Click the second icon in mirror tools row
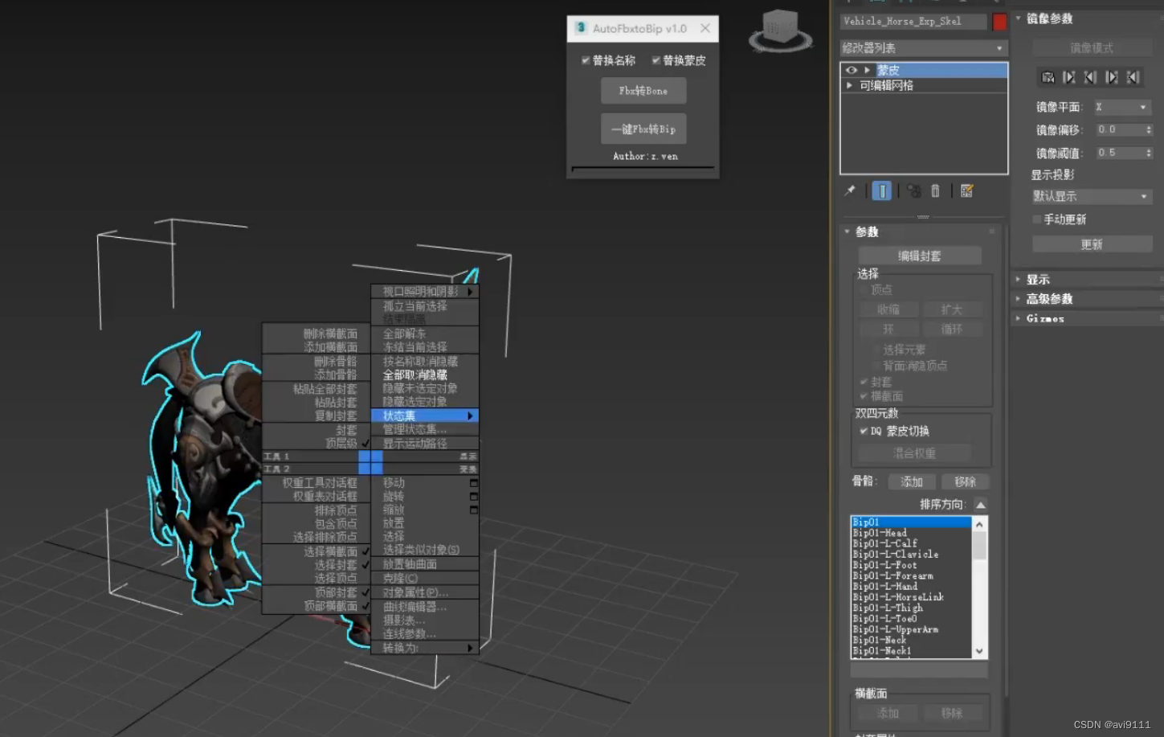The width and height of the screenshot is (1164, 737). coord(1068,77)
